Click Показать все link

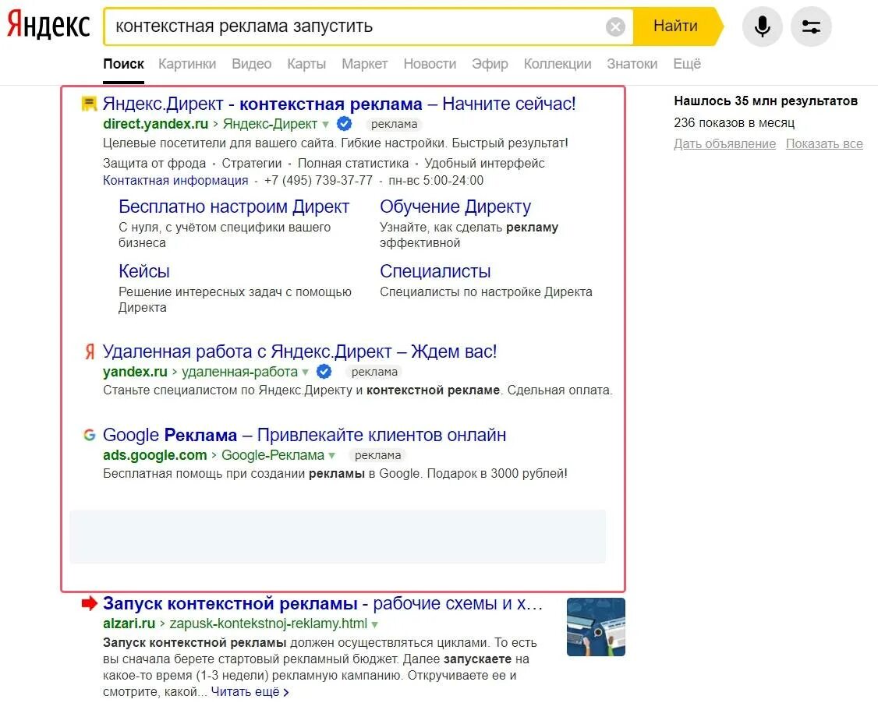tap(824, 143)
